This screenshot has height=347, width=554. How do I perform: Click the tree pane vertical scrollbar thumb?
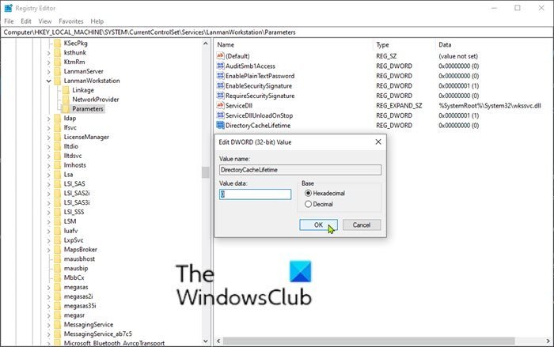pyautogui.click(x=205, y=172)
